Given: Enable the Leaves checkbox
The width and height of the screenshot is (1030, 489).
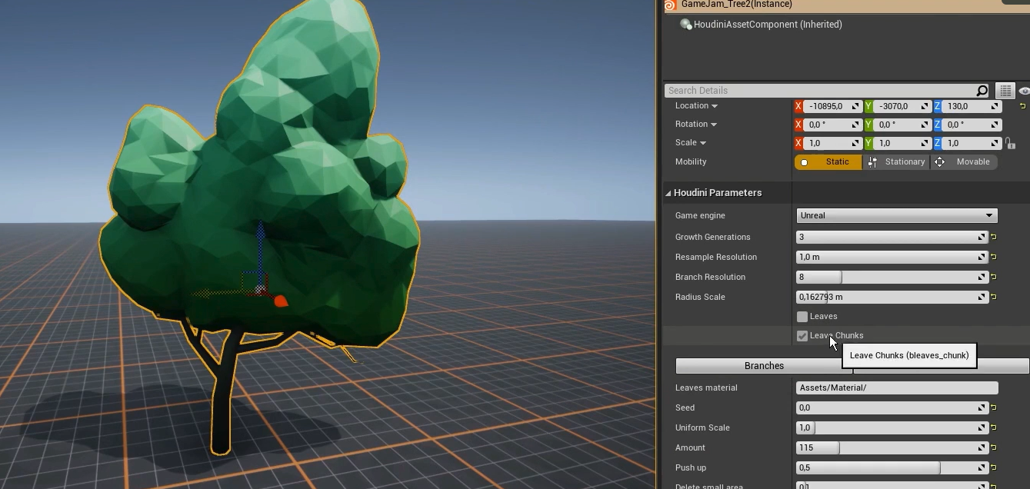Looking at the screenshot, I should pos(802,317).
